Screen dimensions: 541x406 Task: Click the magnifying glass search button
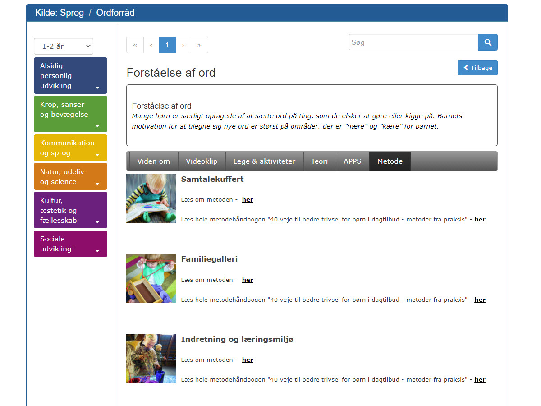(487, 42)
